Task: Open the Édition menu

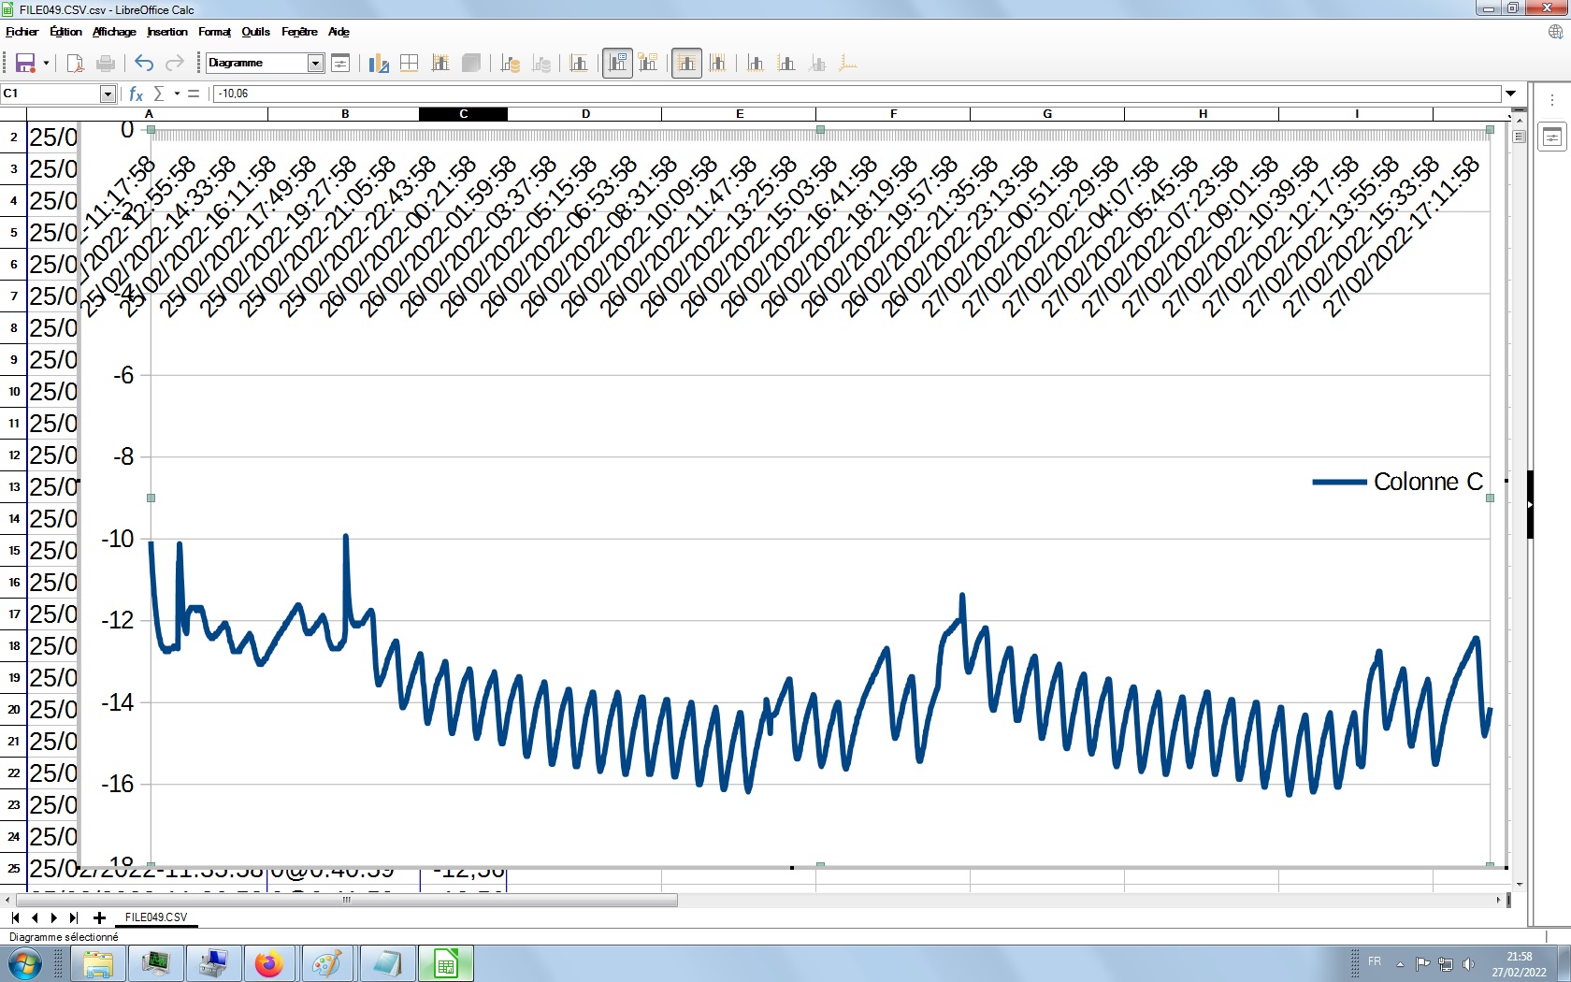Action: tap(65, 32)
